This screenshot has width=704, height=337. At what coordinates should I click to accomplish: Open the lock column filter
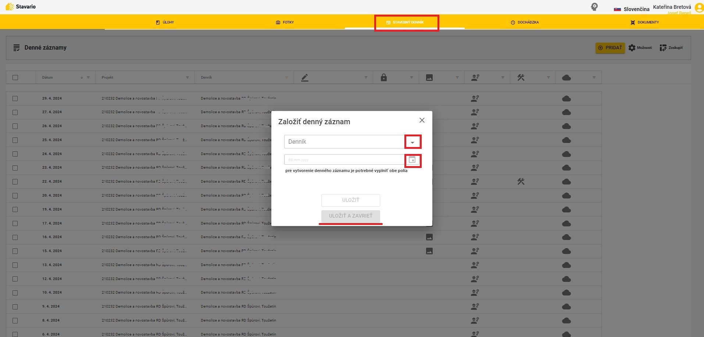411,78
